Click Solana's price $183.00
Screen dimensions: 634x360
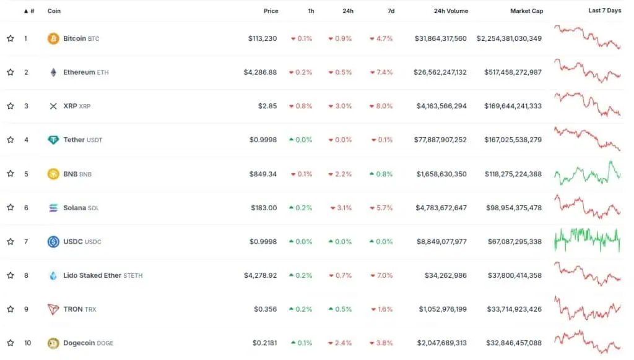(x=264, y=208)
